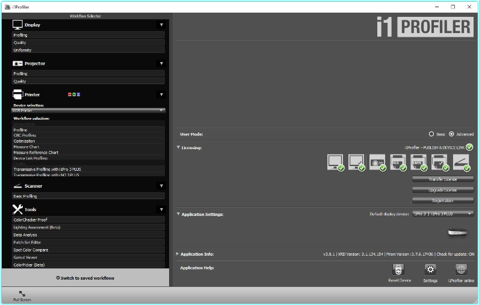
Task: Click the display profiling license icon
Action: tap(335, 162)
